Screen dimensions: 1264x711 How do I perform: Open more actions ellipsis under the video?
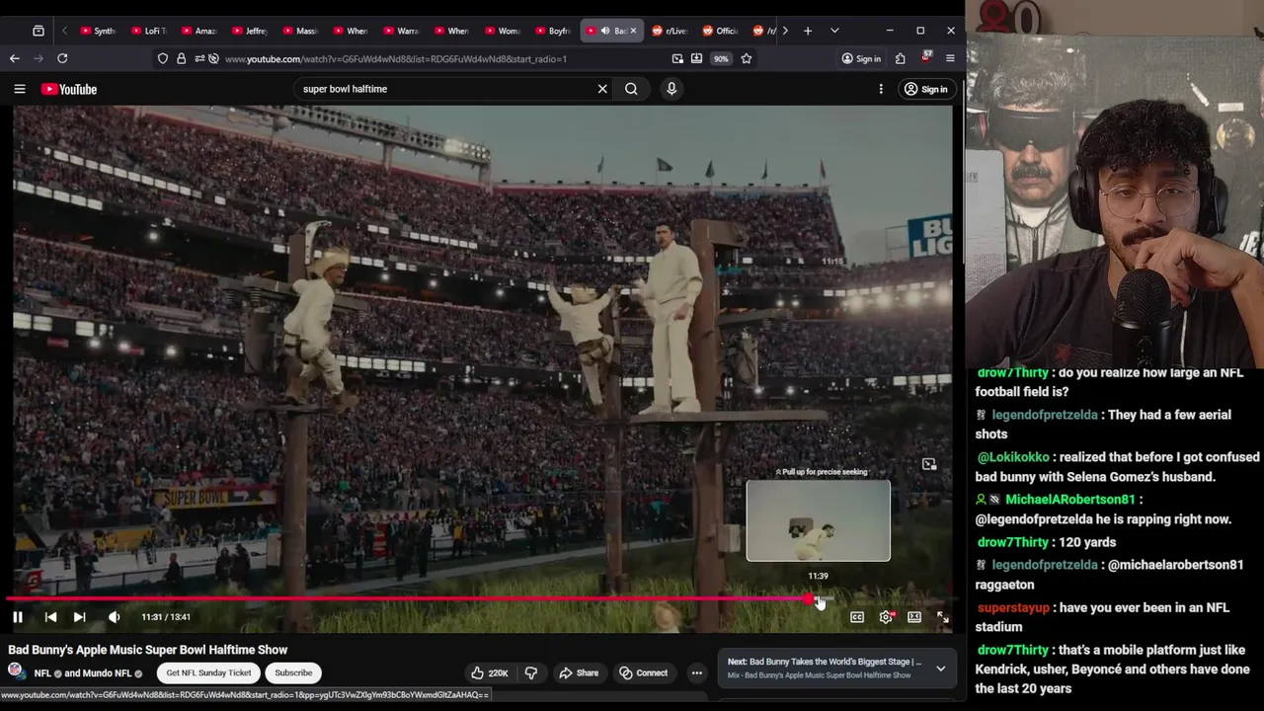pos(697,672)
